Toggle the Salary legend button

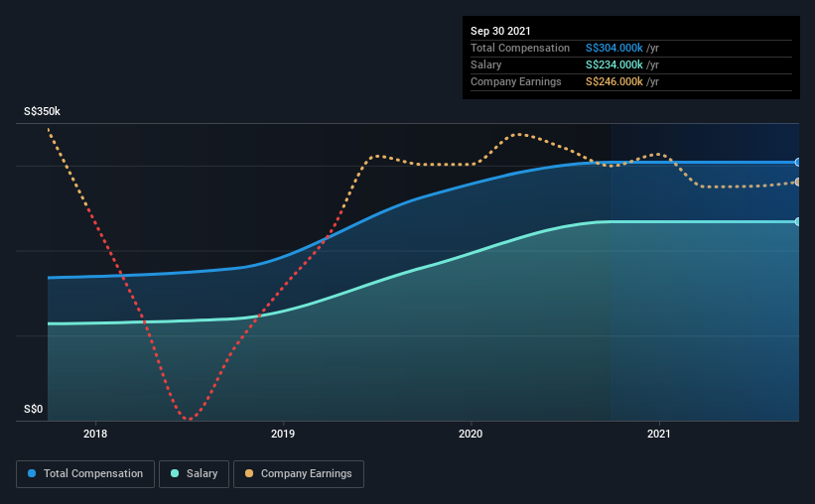coord(194,474)
